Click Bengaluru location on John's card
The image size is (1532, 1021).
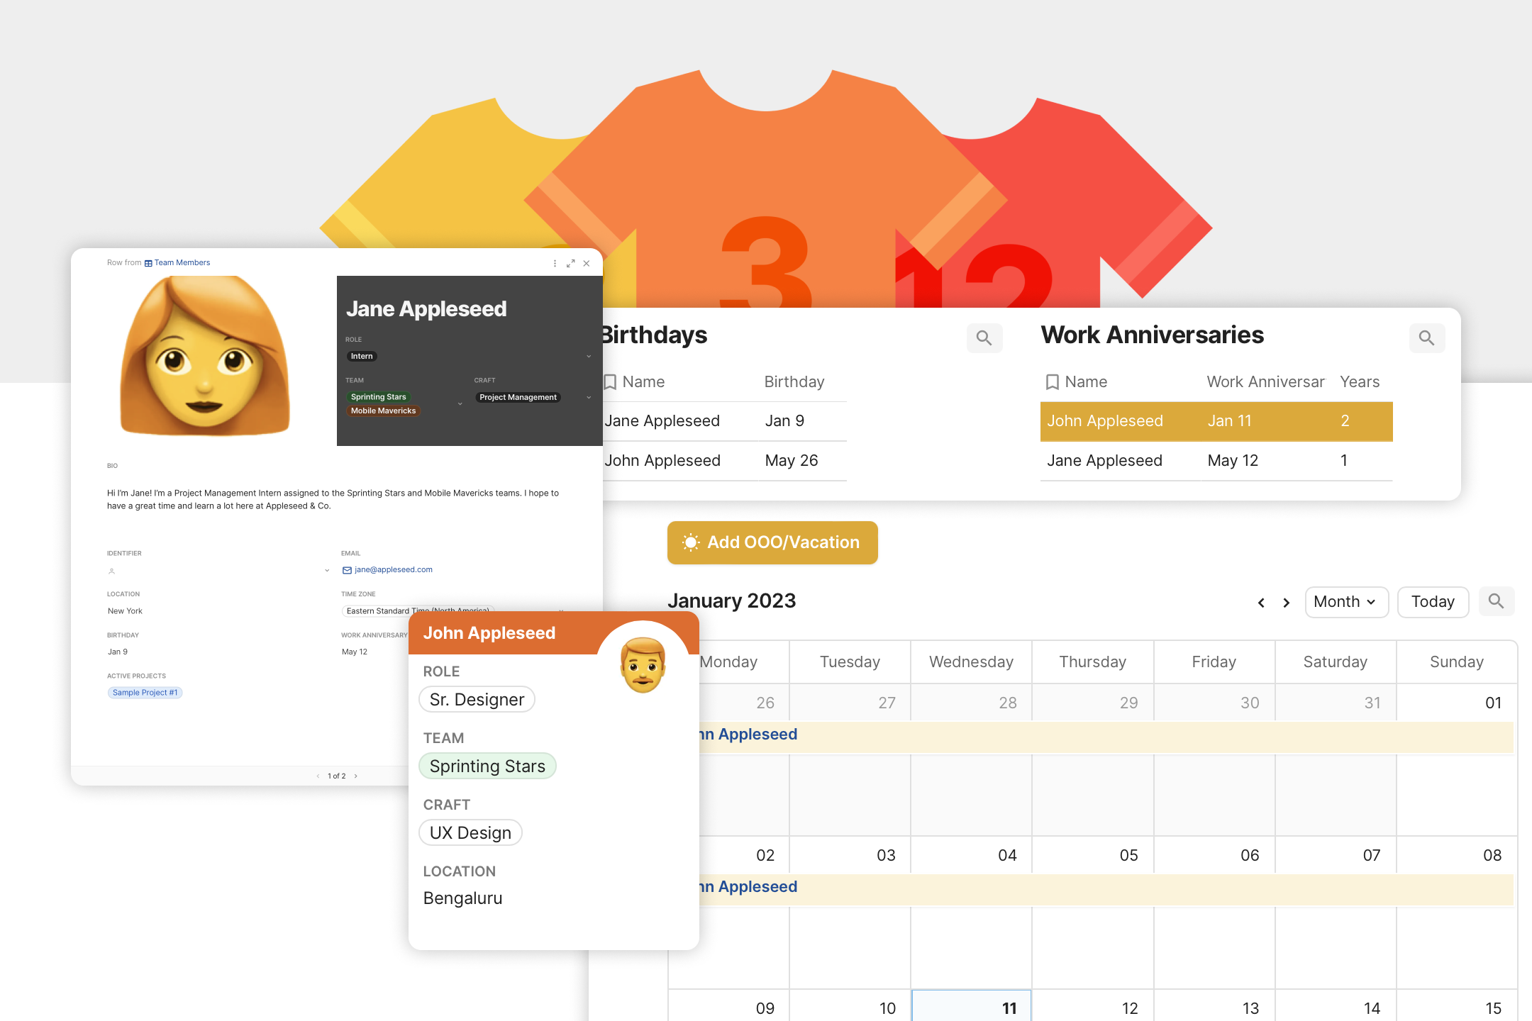pos(462,898)
